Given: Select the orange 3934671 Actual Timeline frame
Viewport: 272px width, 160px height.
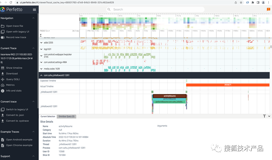Looking at the screenshot, I should click(x=228, y=85).
